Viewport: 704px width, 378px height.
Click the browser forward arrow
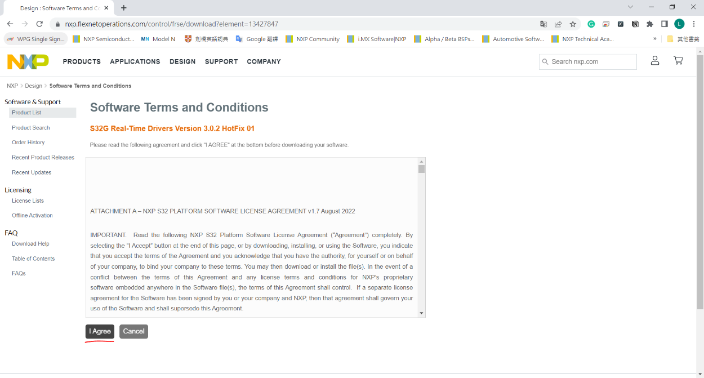click(25, 24)
